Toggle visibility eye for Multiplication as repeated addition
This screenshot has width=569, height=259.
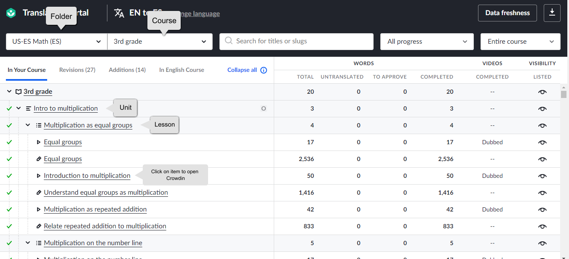pos(542,209)
